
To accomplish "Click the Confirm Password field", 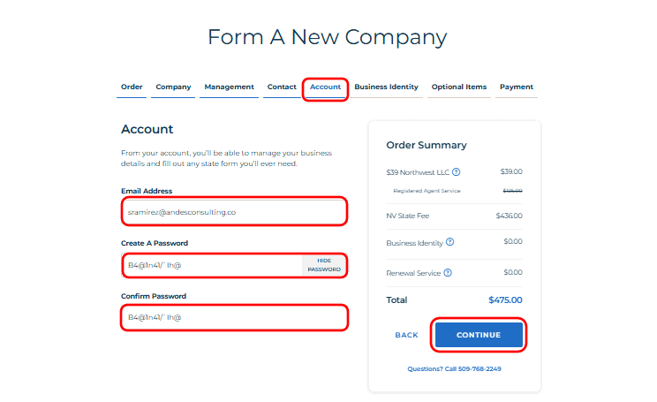I will tap(233, 317).
